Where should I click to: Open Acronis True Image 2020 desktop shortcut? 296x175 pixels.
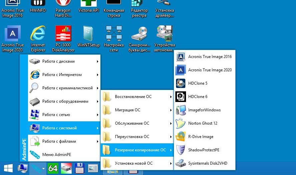(x=12, y=39)
